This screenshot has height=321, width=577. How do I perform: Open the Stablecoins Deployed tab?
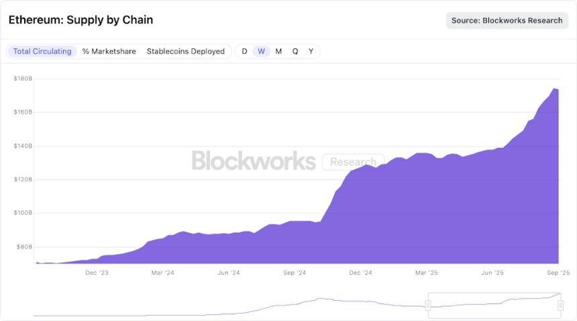coord(185,52)
